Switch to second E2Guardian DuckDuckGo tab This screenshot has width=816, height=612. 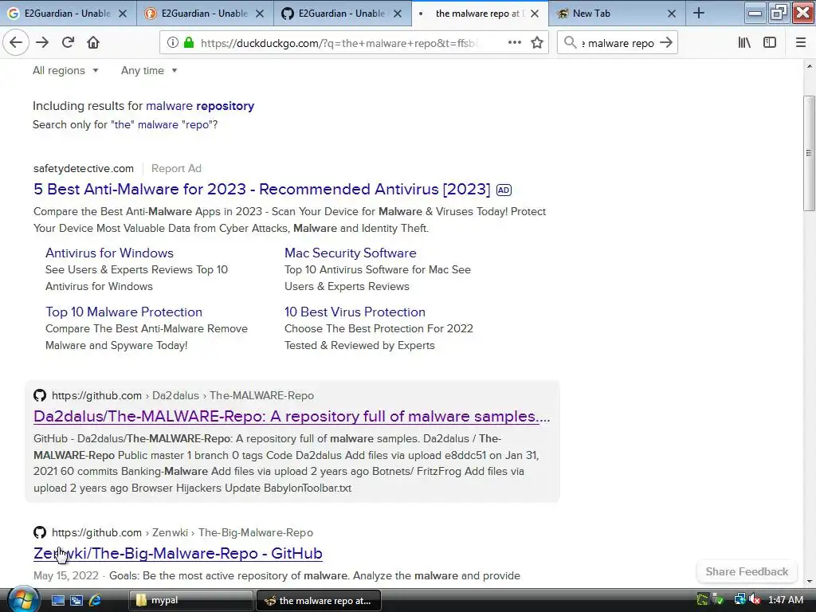(205, 14)
